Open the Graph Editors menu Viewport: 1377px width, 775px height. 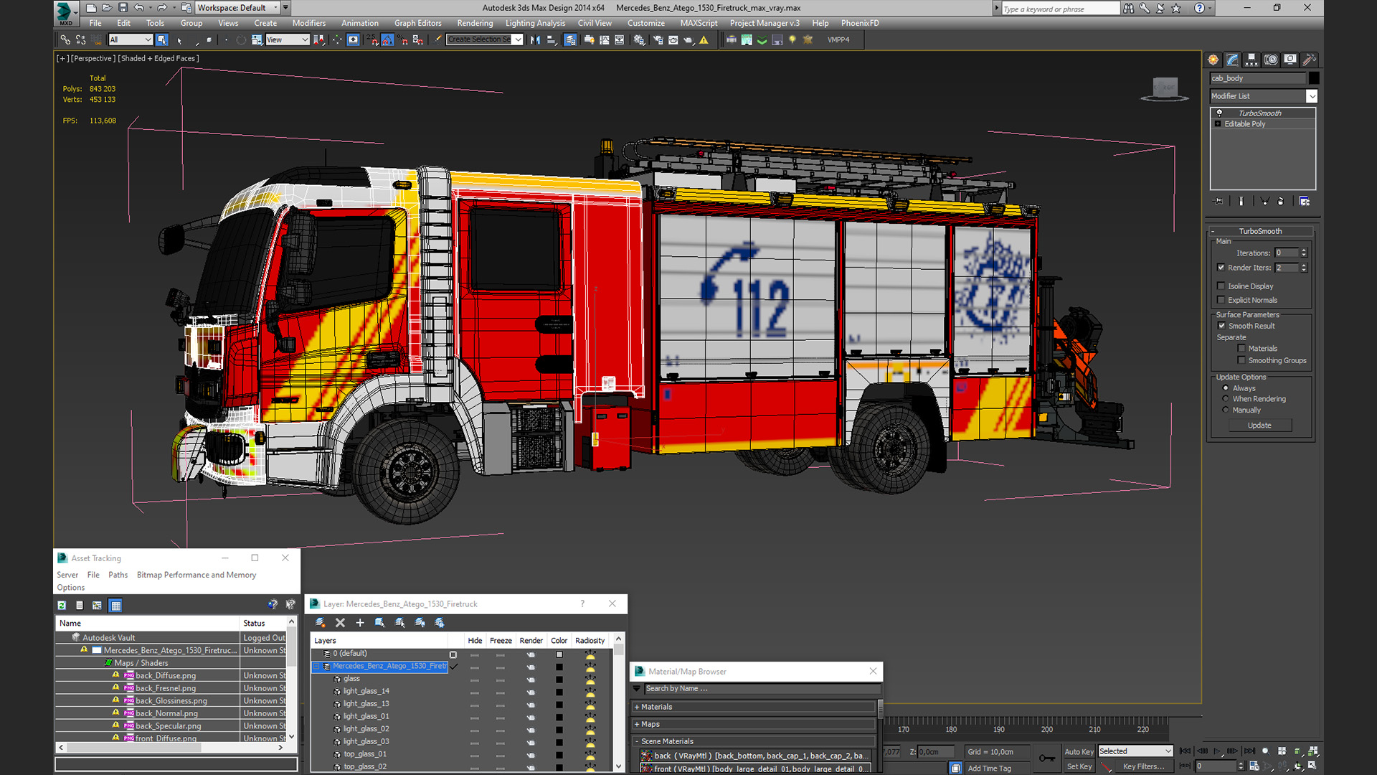click(418, 23)
